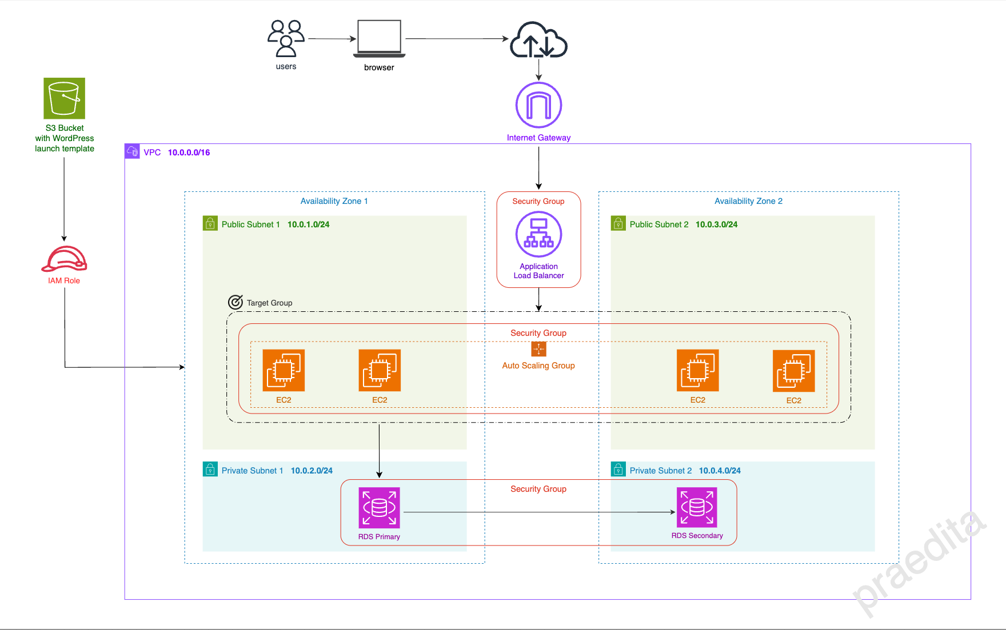Image resolution: width=1006 pixels, height=630 pixels.
Task: Click the Public Subnet 1 label
Action: pos(250,224)
